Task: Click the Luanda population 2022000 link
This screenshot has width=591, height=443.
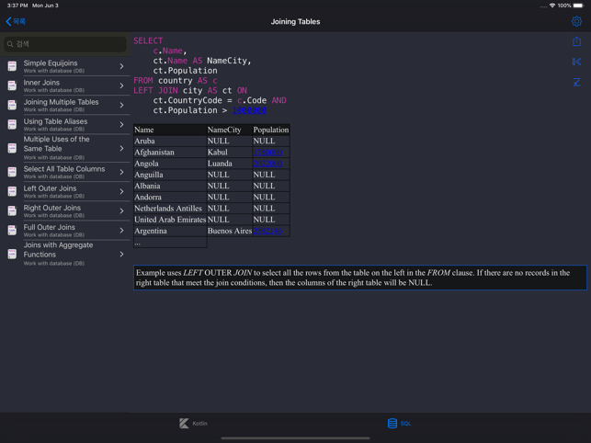Action: (x=267, y=164)
